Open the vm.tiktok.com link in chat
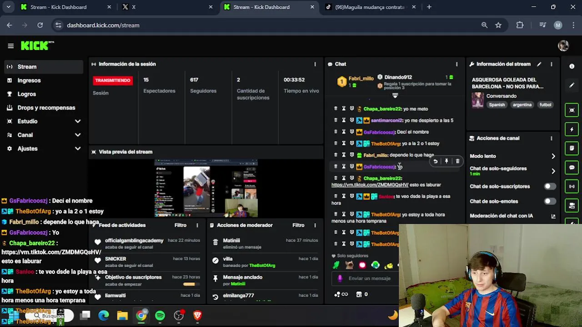Image resolution: width=582 pixels, height=327 pixels. point(370,185)
